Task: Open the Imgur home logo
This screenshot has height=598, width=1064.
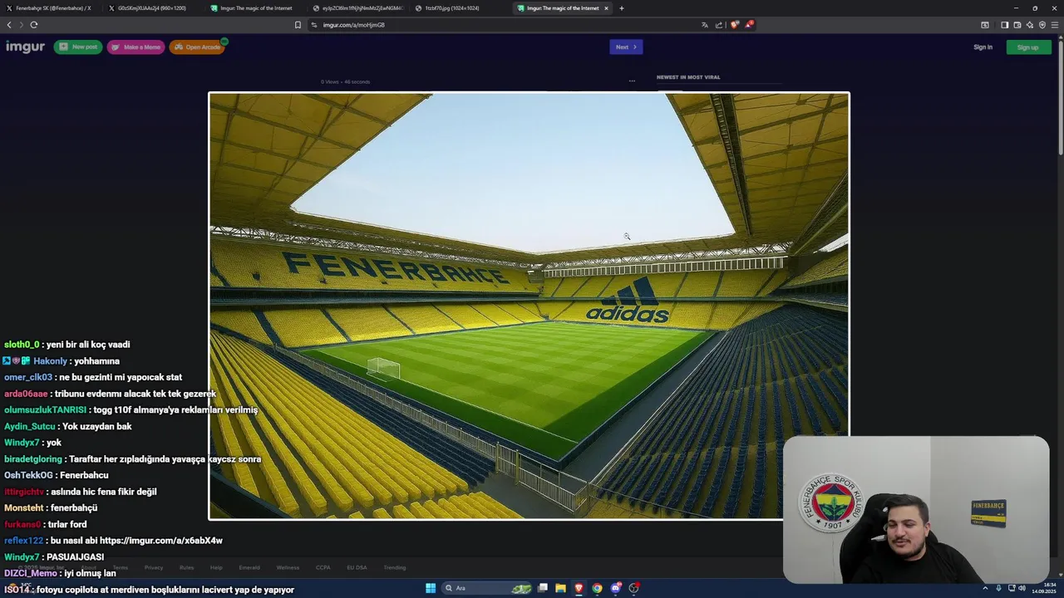Action: [25, 47]
